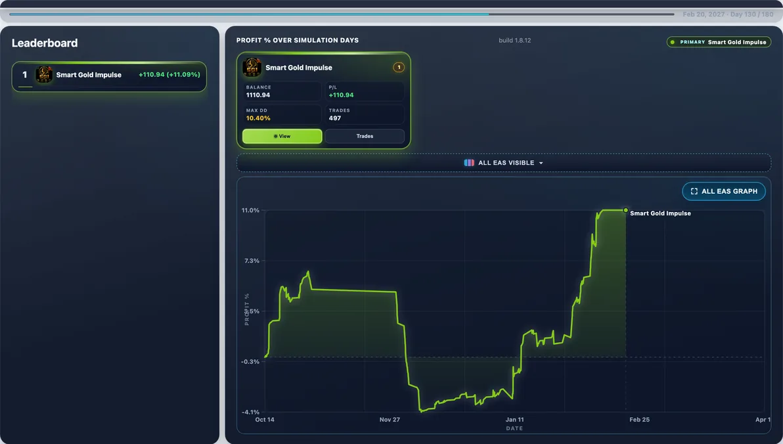Image resolution: width=783 pixels, height=444 pixels.
Task: Click the leaderboard profit +110.94 (+11.09%)
Action: click(x=169, y=74)
